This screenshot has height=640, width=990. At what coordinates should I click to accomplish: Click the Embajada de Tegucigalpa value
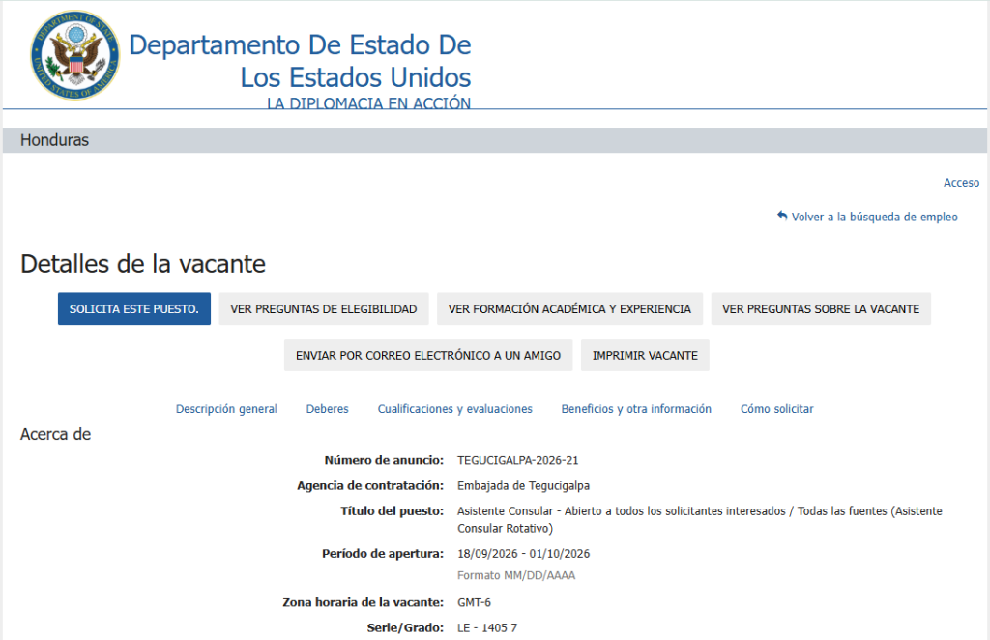(523, 485)
